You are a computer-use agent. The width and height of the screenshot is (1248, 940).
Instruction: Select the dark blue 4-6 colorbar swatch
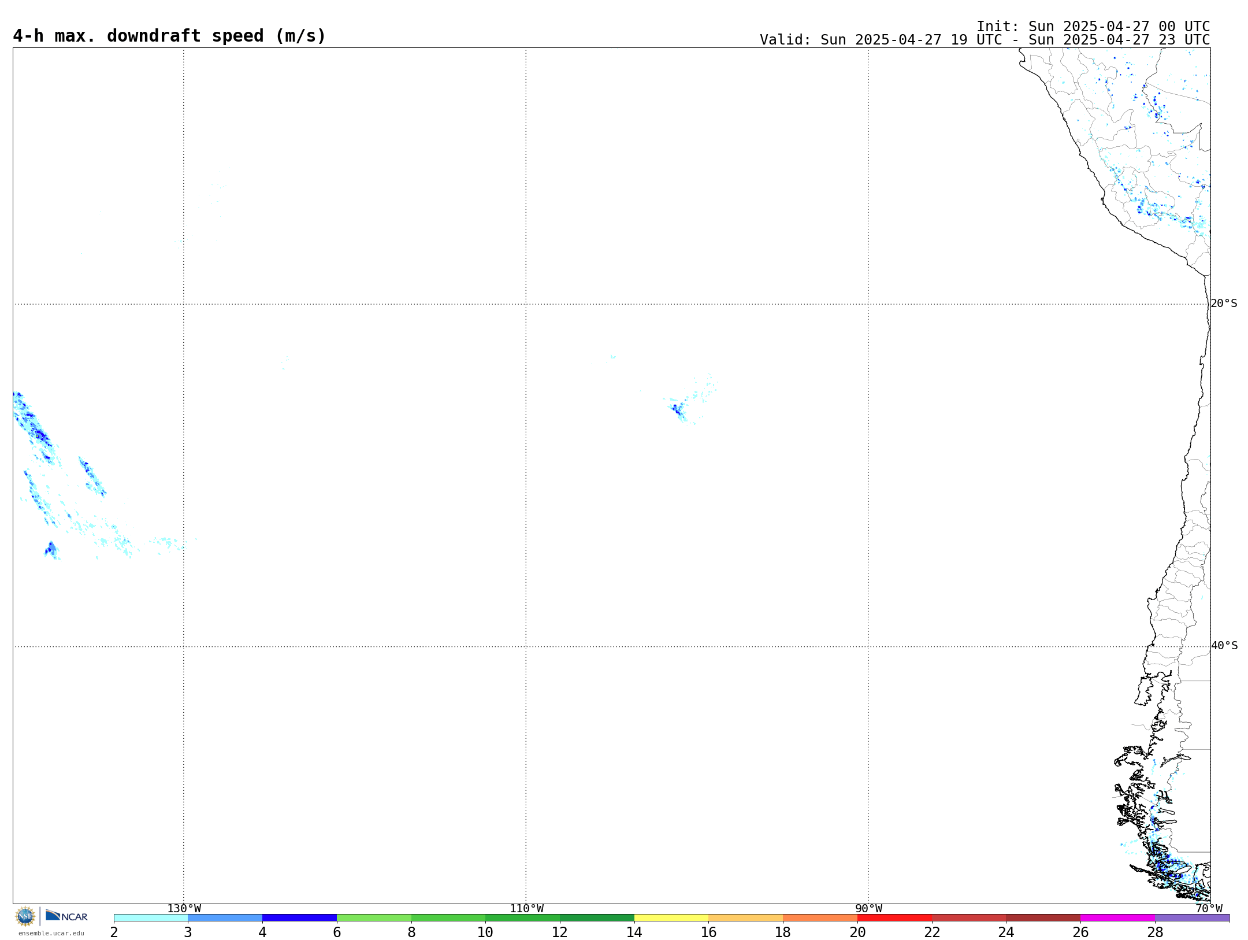[x=299, y=918]
